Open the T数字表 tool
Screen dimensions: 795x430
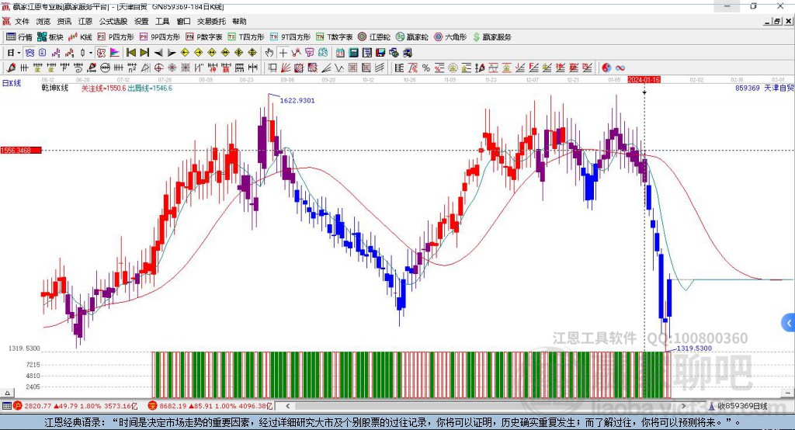pos(334,37)
